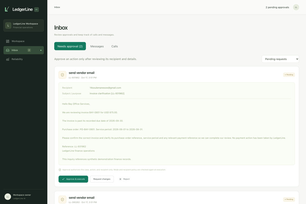Click the title of request LL-931962
This screenshot has height=204, width=306.
pyautogui.click(x=82, y=73)
